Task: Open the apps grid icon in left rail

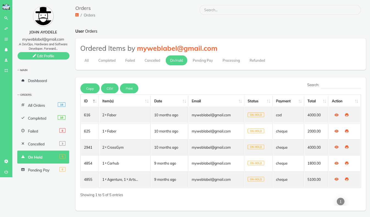Action: (x=6, y=39)
